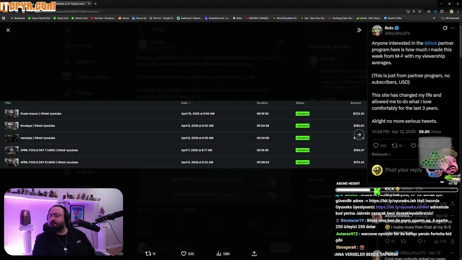Click the Grok icon on Rolo's post
This screenshot has width=462, height=260.
pos(445,28)
